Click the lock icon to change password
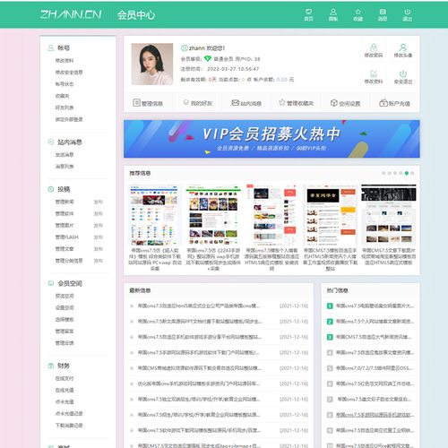The width and height of the screenshot is (448, 448). (374, 47)
